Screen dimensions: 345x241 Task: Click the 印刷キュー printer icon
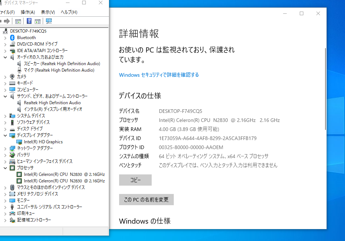click(x=12, y=213)
